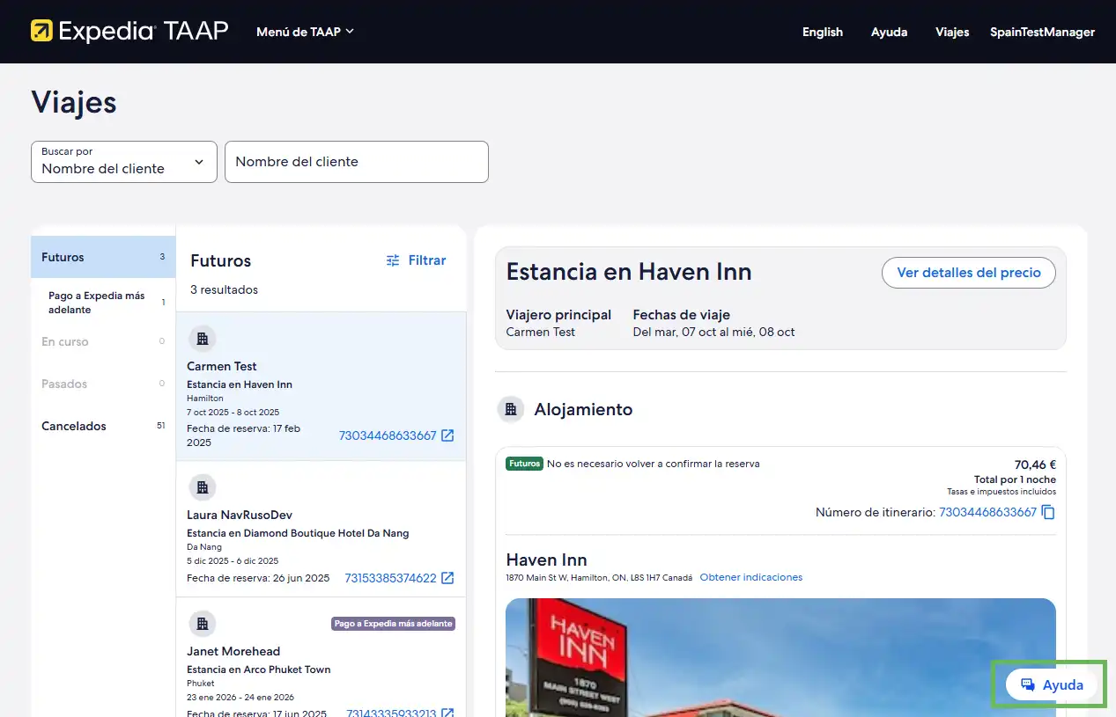
Task: Click the Nombre del cliente search field
Action: pos(357,162)
